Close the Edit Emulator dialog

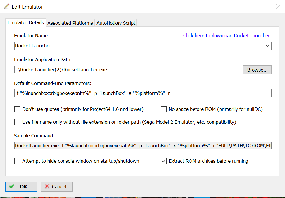tap(278, 7)
